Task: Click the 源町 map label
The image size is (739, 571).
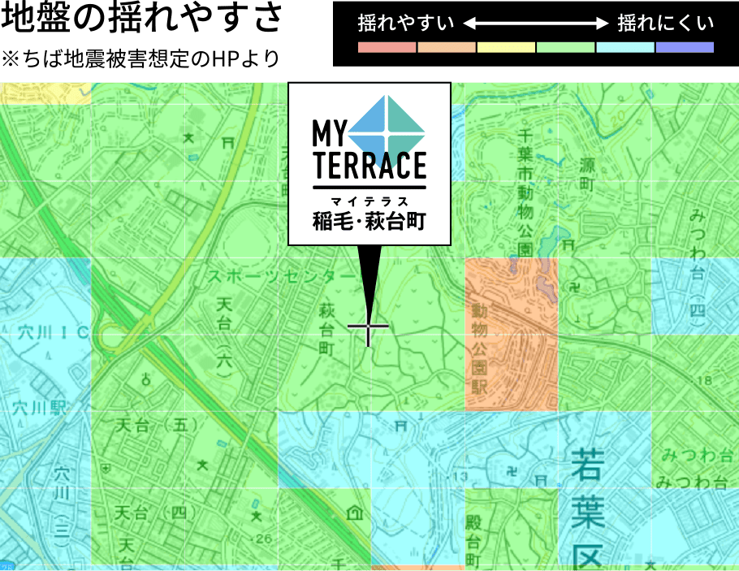Action: [x=587, y=175]
